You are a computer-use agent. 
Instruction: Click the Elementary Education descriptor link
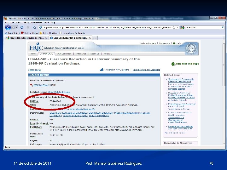(x=101, y=113)
